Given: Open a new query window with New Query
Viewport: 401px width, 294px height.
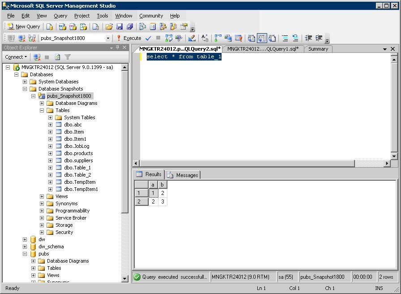Looking at the screenshot, I should pos(23,26).
